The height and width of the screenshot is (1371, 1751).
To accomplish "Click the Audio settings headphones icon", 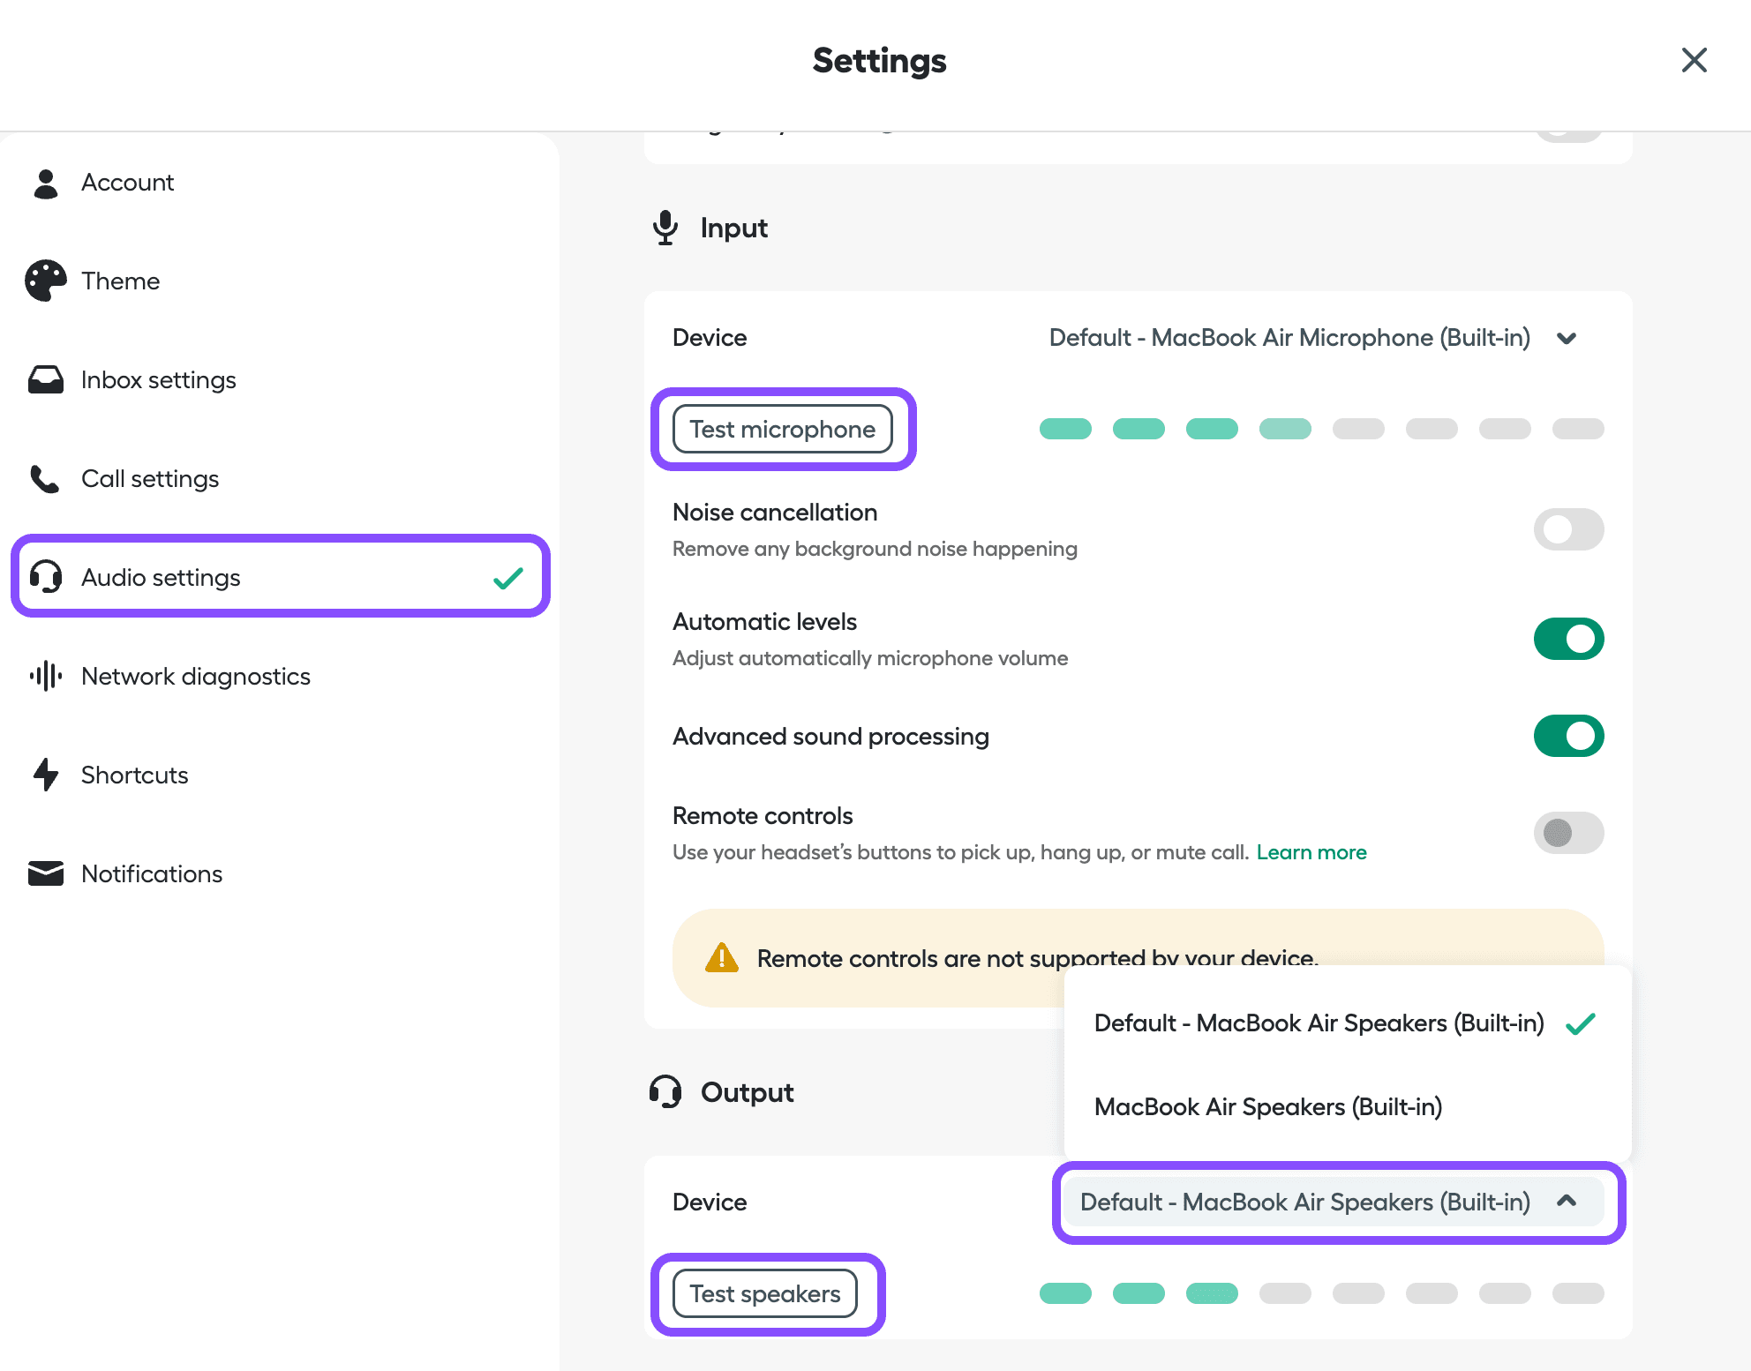I will coord(44,577).
